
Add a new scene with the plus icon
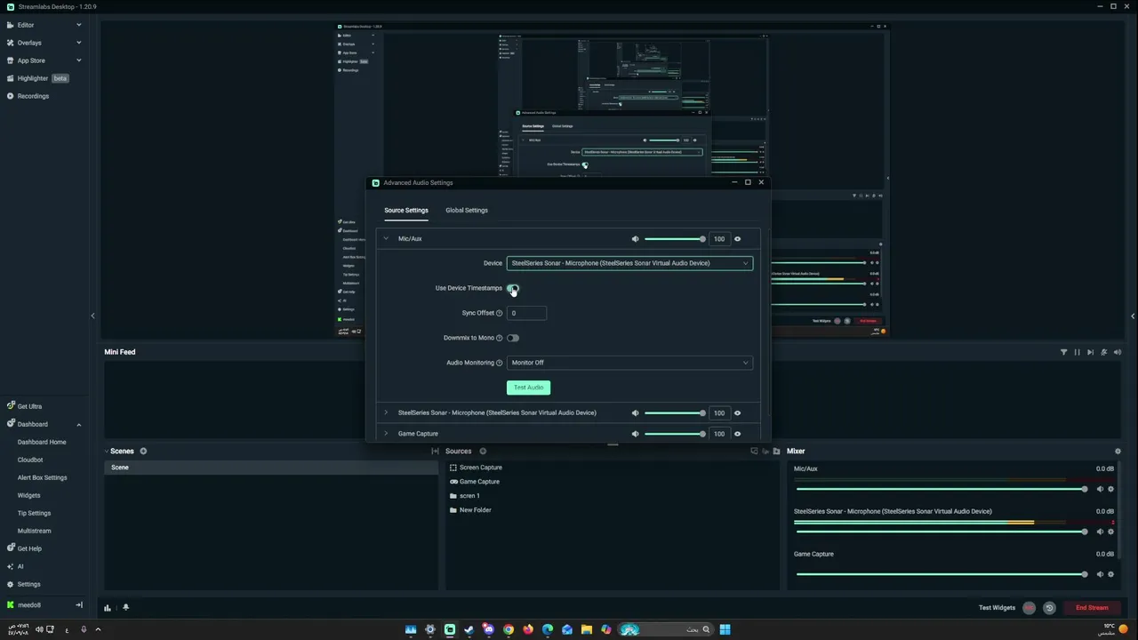pyautogui.click(x=143, y=451)
